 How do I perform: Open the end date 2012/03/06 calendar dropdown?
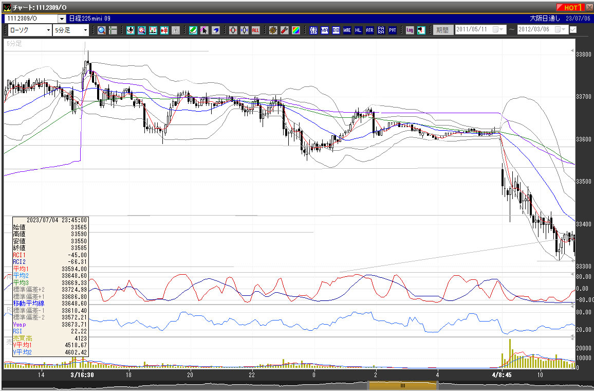(560, 29)
